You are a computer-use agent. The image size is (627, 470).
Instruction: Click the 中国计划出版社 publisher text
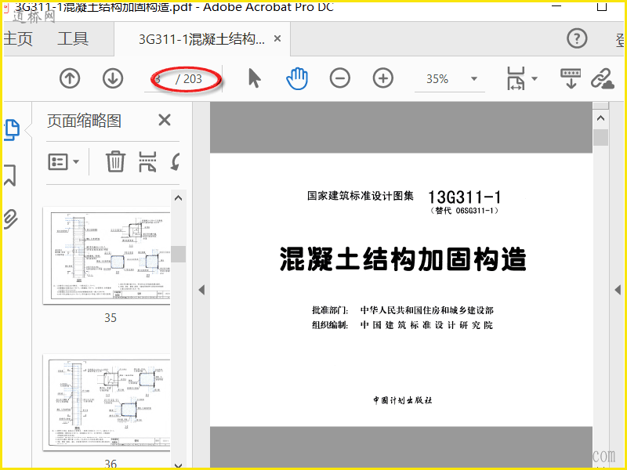[x=403, y=400]
